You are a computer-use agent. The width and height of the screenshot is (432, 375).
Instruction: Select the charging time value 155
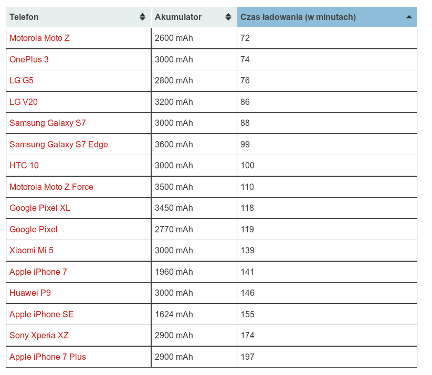pos(247,315)
